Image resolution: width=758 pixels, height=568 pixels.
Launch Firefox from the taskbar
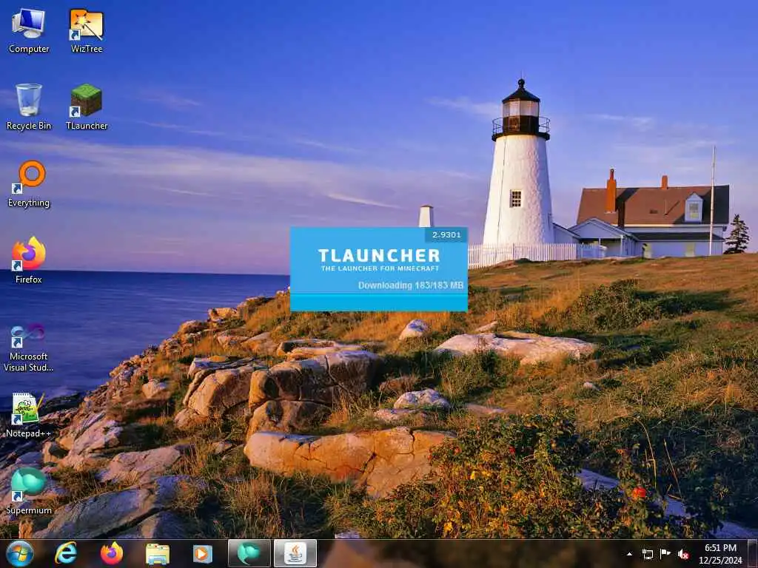pyautogui.click(x=112, y=553)
